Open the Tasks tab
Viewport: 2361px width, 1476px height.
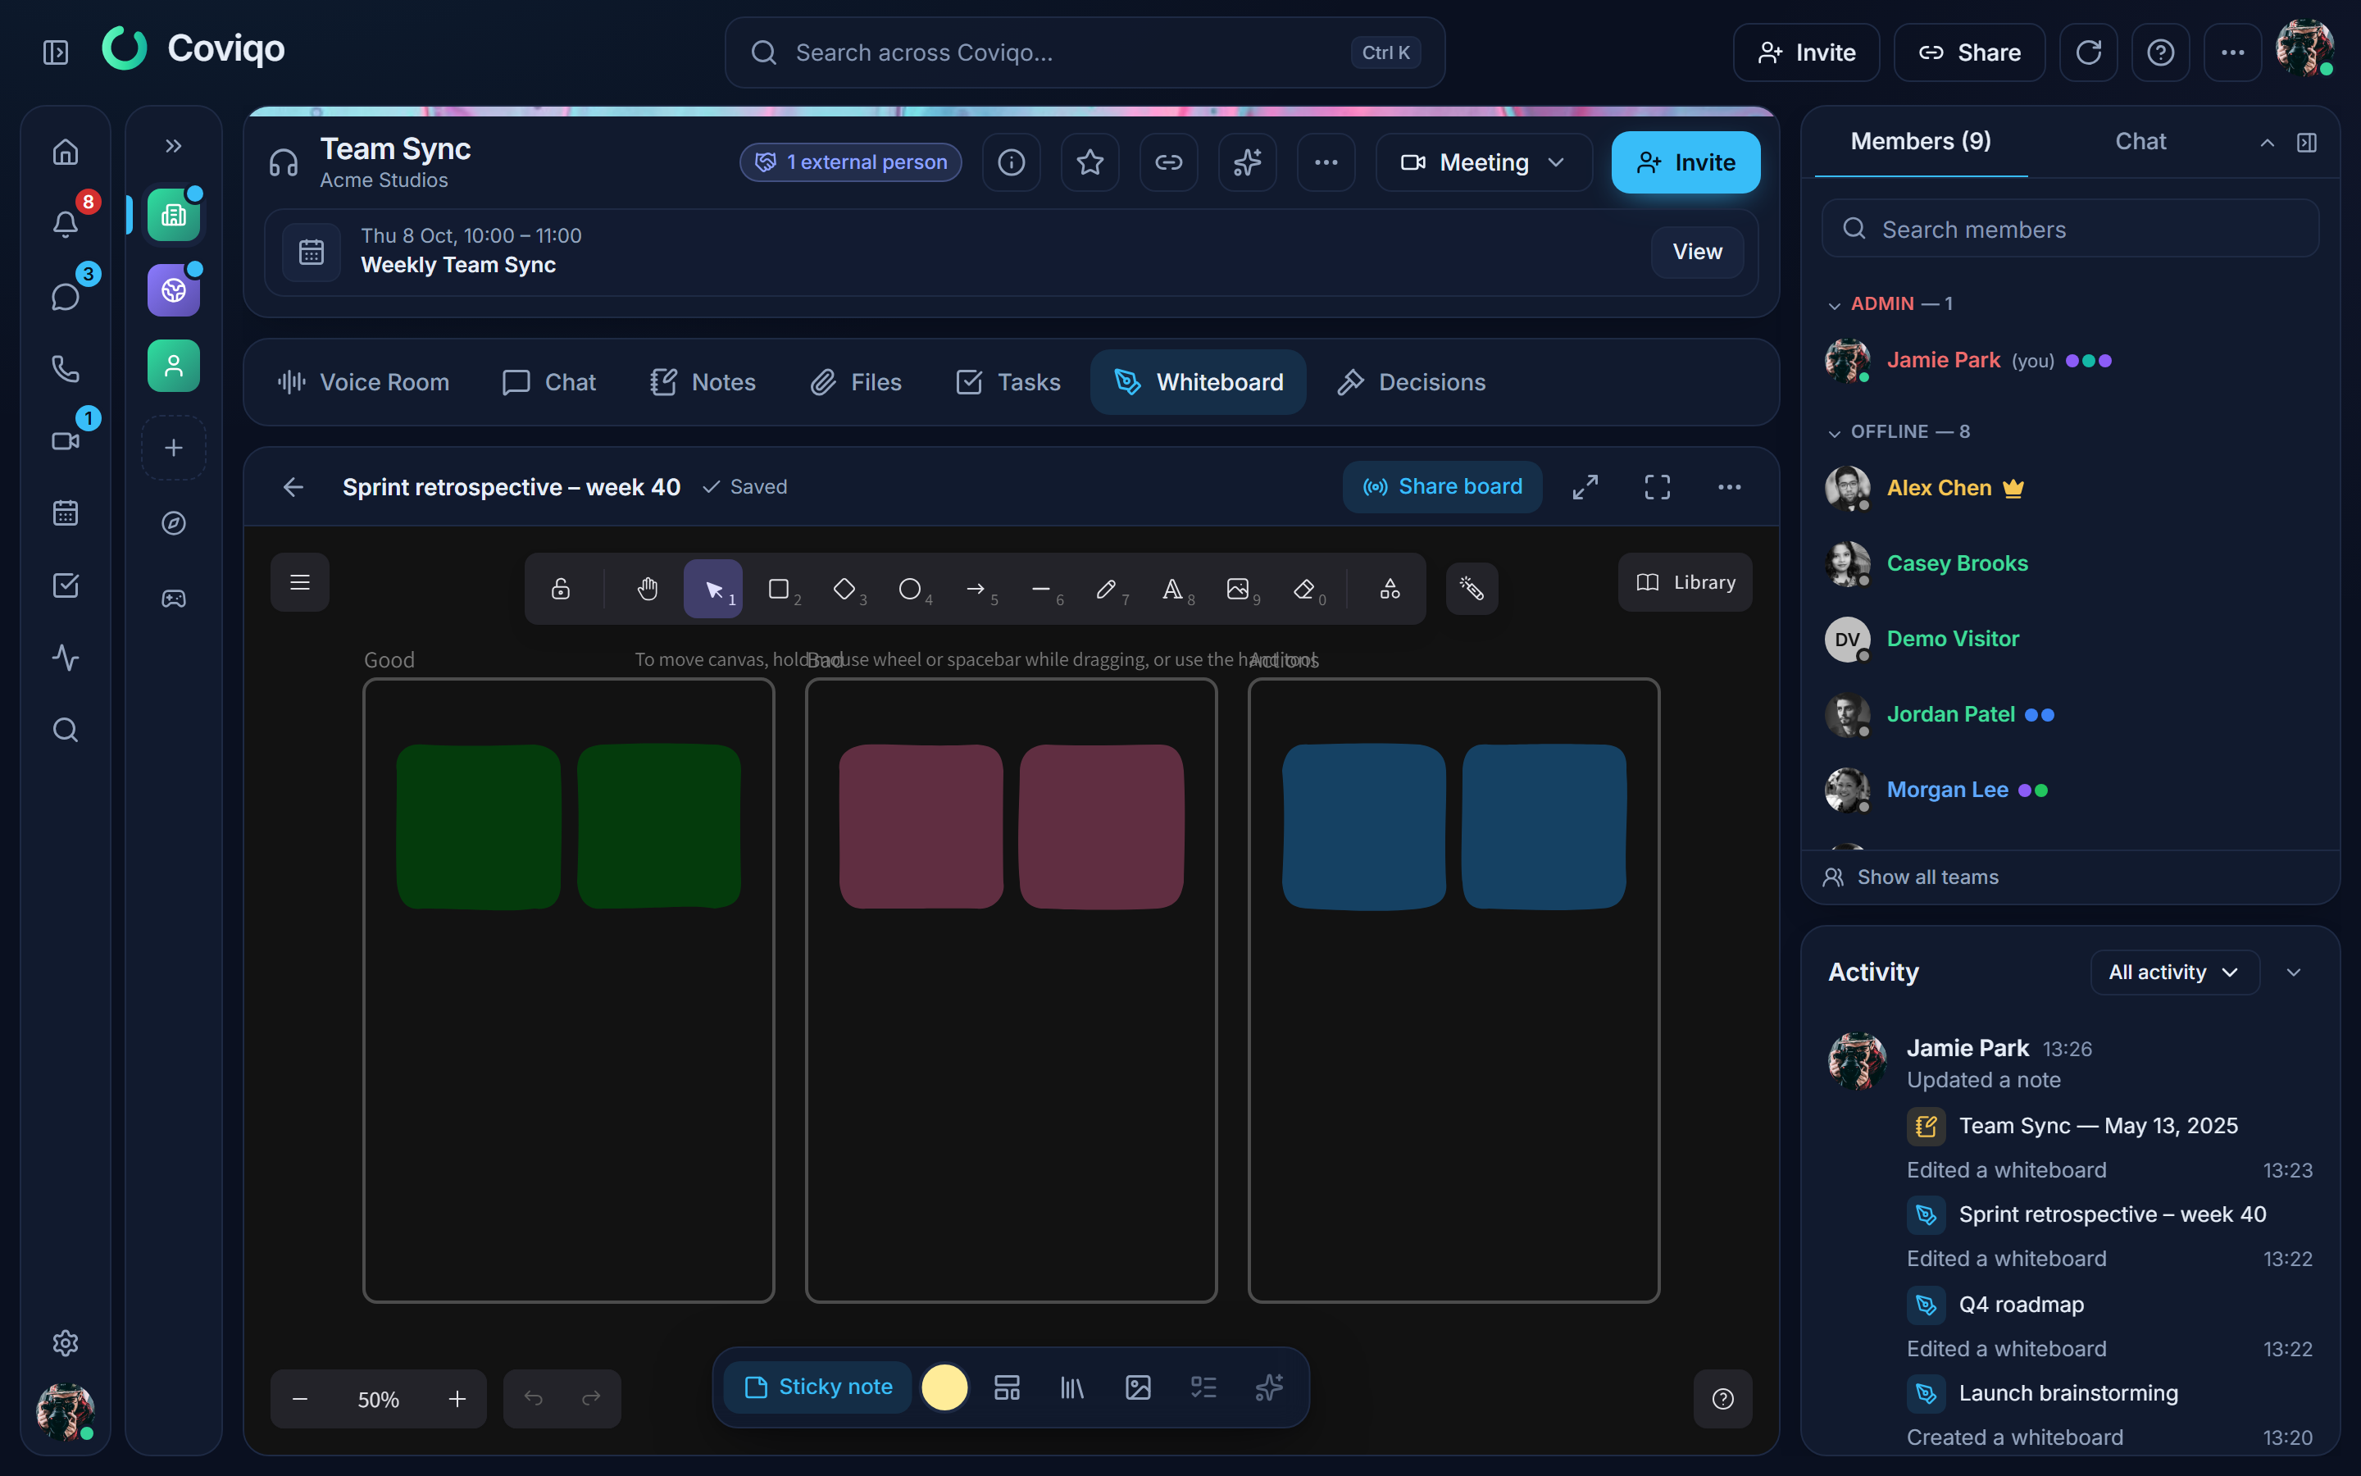tap(1008, 383)
